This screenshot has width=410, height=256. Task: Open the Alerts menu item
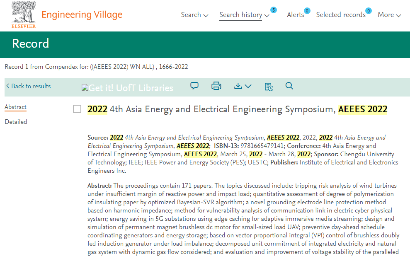[296, 15]
